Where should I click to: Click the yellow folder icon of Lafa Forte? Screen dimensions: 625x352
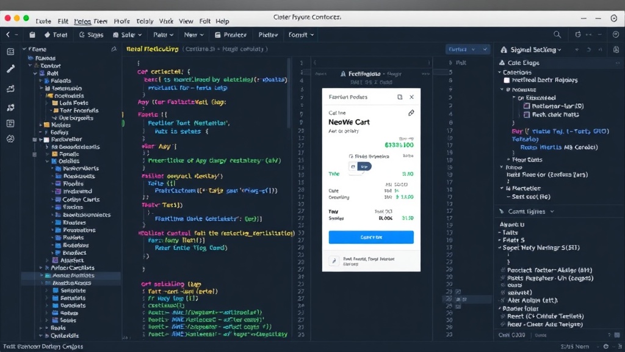tap(55, 103)
